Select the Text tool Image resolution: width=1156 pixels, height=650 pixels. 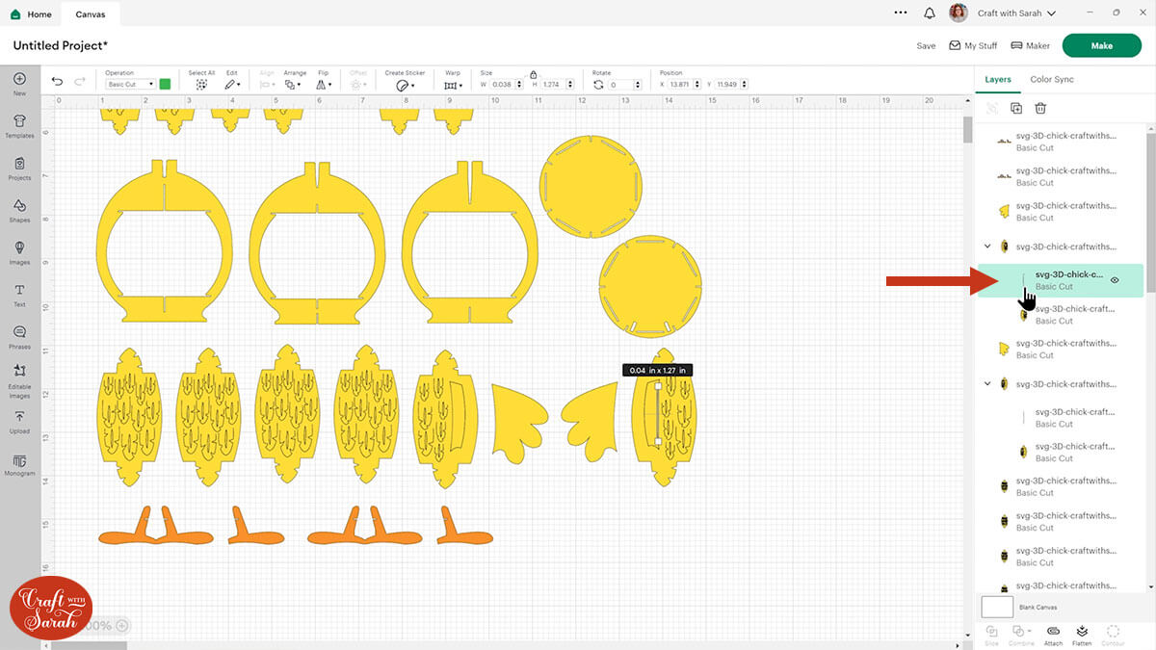[19, 295]
